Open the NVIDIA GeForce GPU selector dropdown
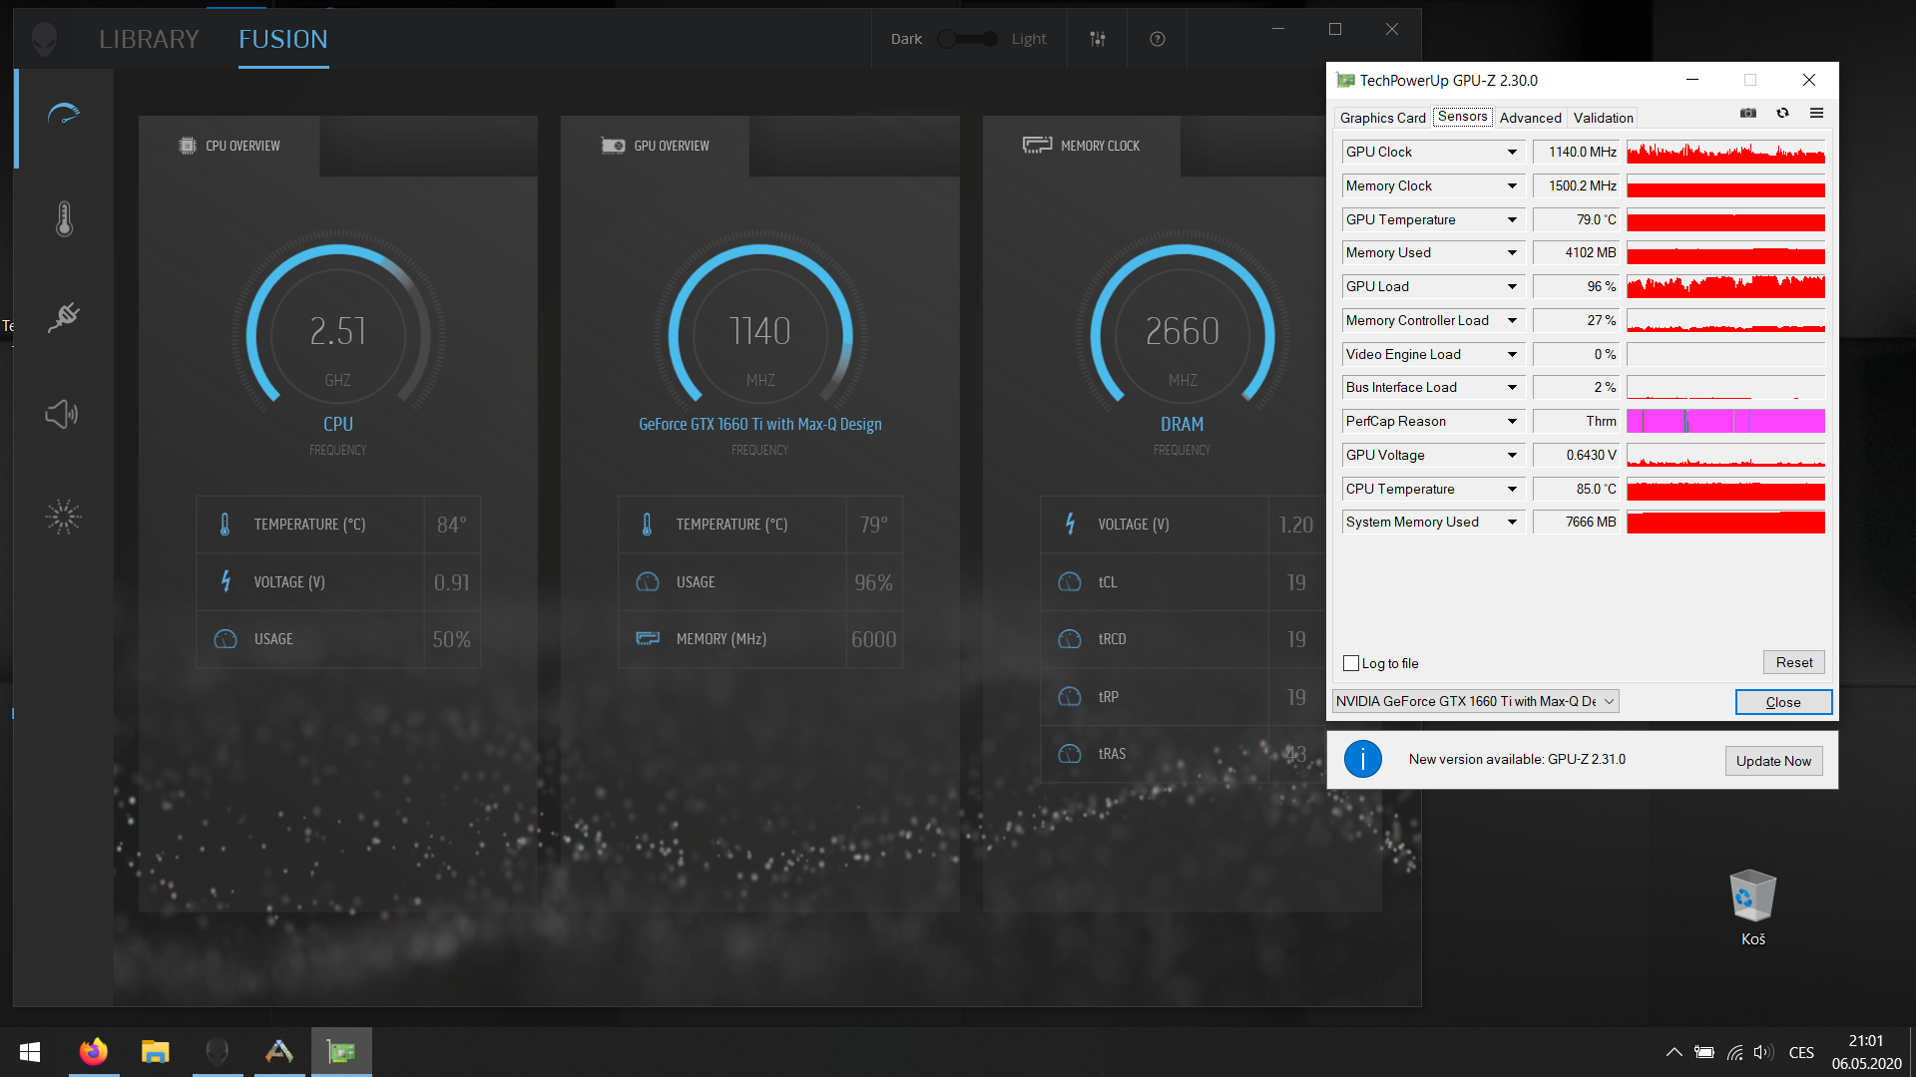The height and width of the screenshot is (1077, 1916). tap(1475, 701)
